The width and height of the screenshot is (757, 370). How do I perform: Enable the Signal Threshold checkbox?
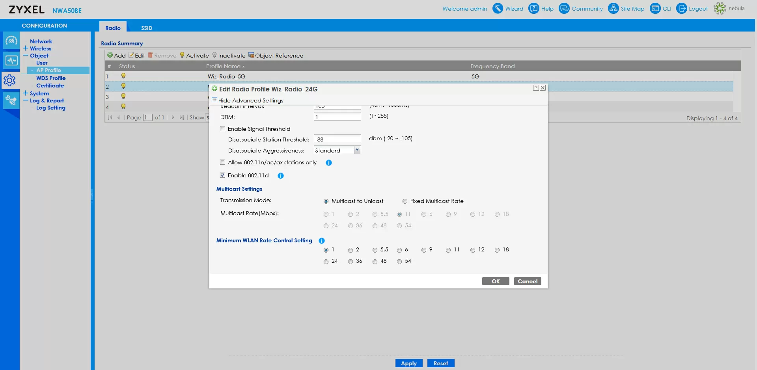coord(223,129)
